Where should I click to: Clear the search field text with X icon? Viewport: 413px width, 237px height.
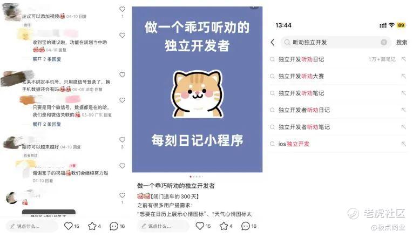pos(384,42)
